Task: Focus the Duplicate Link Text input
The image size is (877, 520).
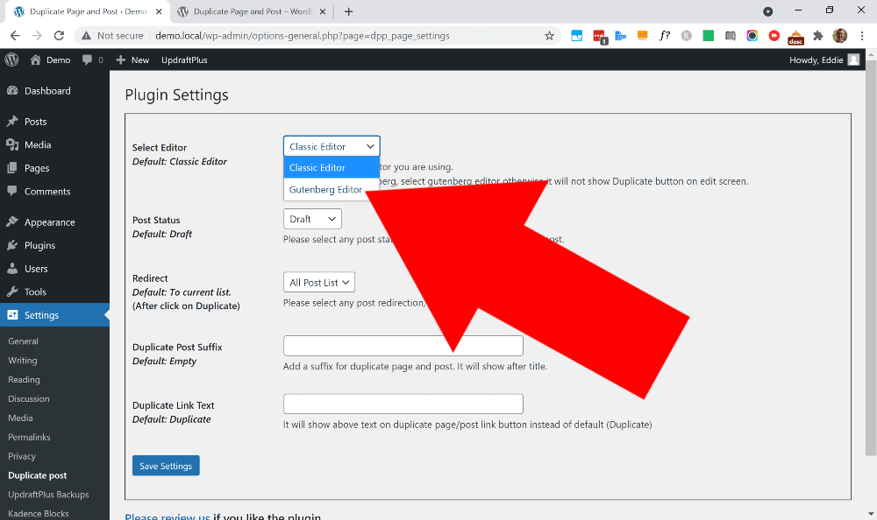Action: pos(403,404)
